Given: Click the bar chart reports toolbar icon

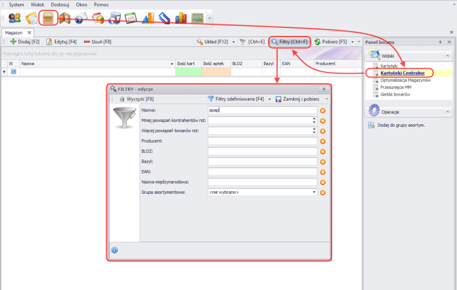Looking at the screenshot, I should [x=180, y=18].
